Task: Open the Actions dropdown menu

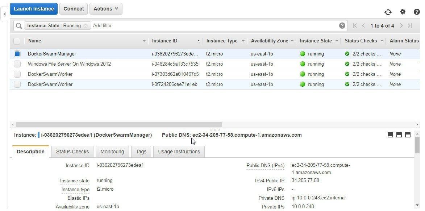Action: [x=106, y=9]
